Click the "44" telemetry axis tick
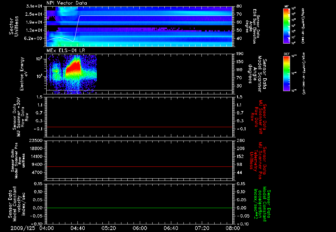 click(x=239, y=172)
